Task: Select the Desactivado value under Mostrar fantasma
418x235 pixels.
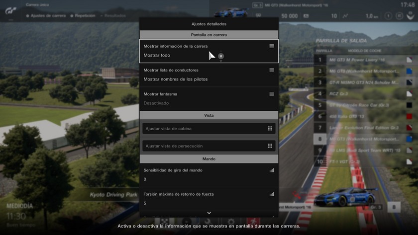Action: tap(156, 103)
